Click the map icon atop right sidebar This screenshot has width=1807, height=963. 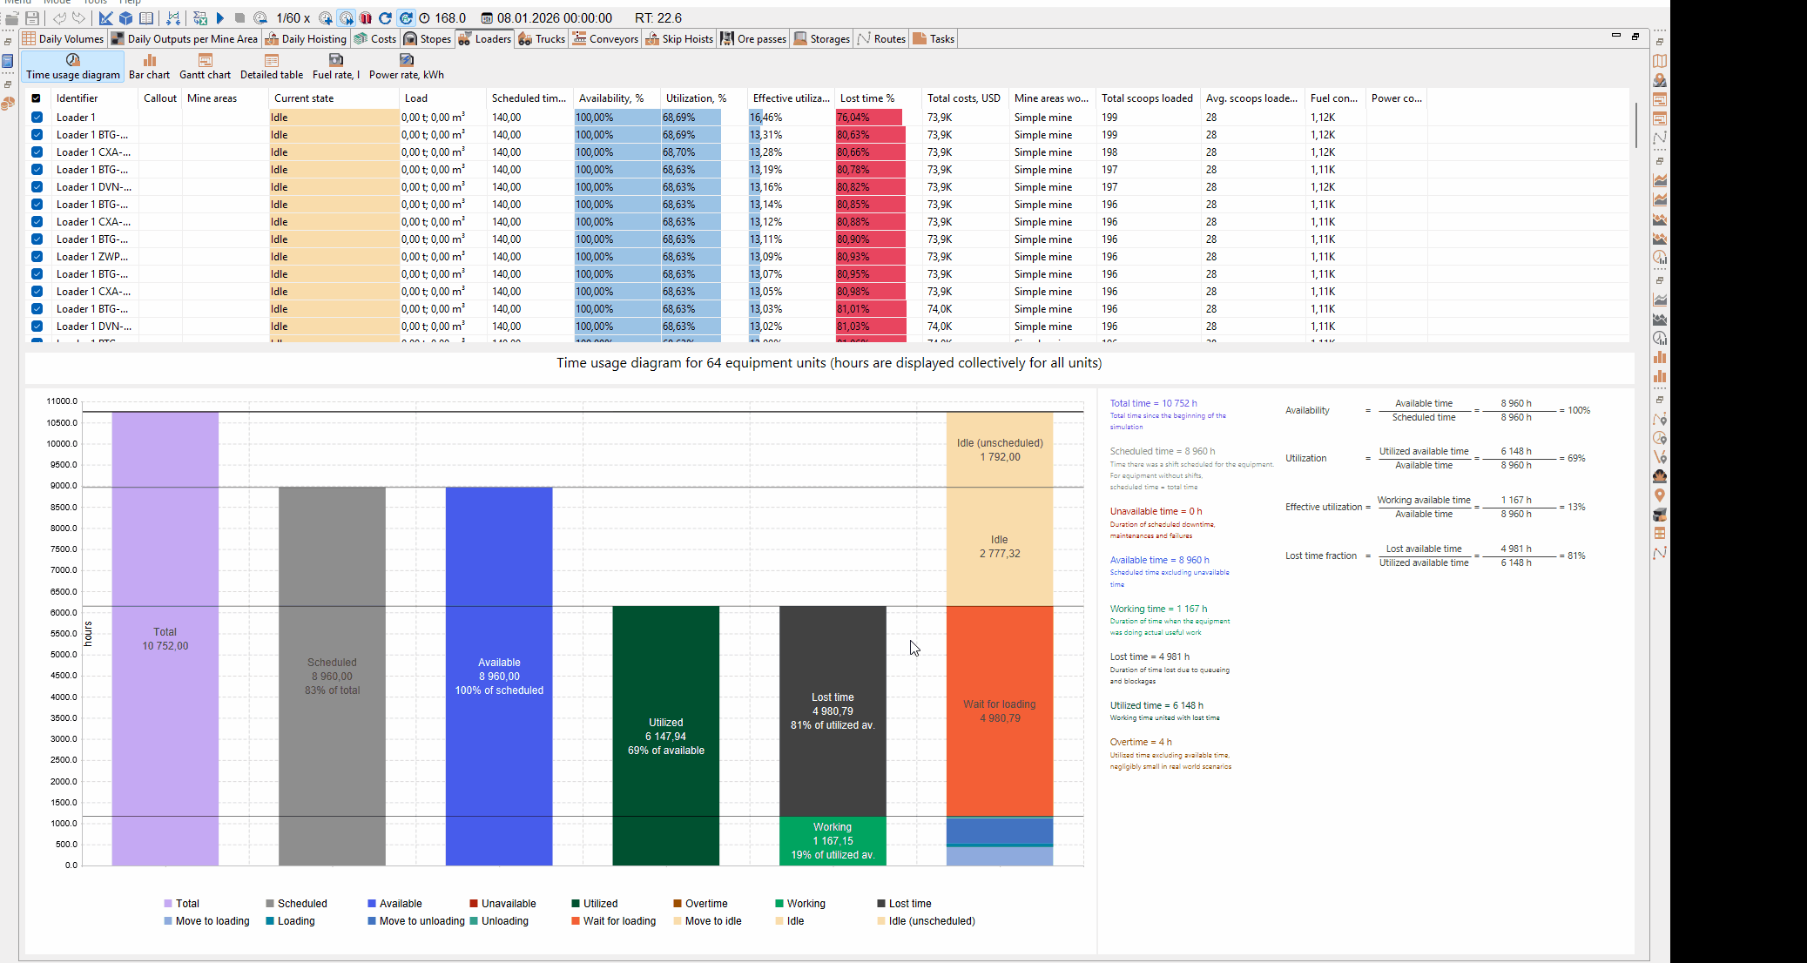click(x=1660, y=61)
